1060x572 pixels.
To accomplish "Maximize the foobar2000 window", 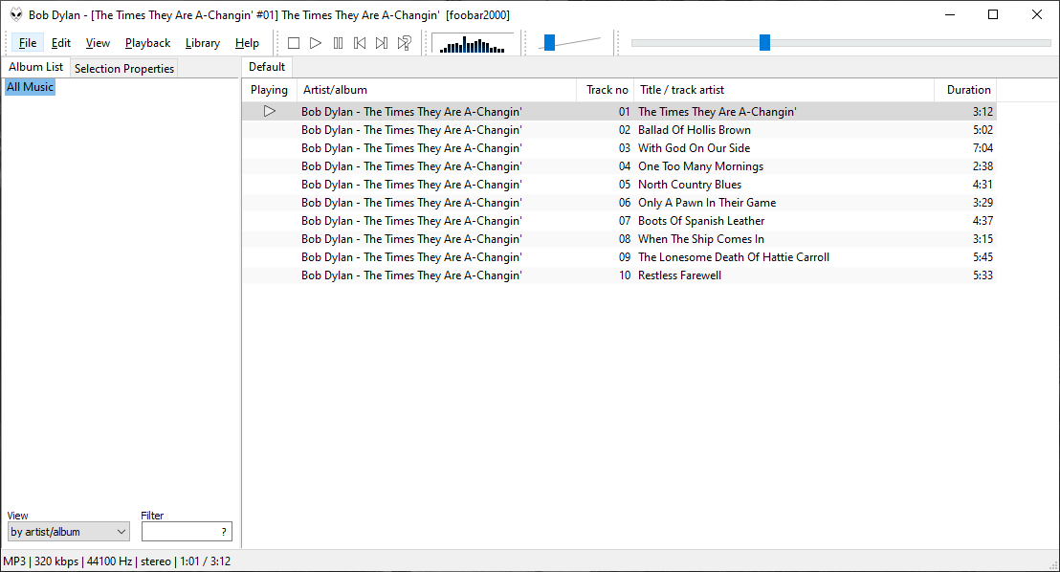I will coord(993,15).
